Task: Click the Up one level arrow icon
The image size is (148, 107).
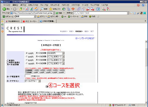Action: pos(21,9)
